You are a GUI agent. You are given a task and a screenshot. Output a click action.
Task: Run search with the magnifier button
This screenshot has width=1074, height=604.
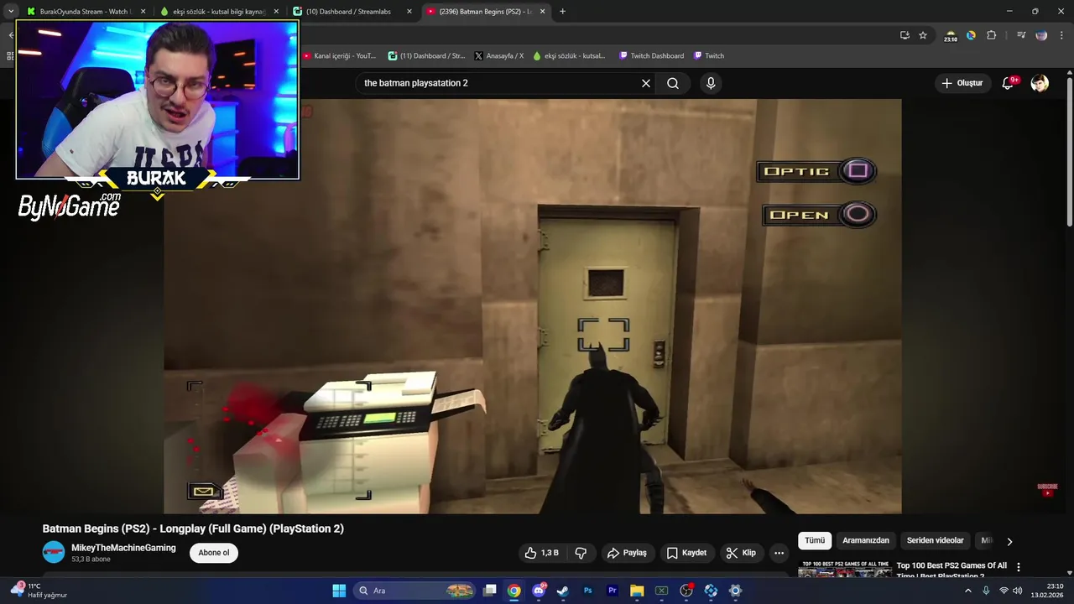673,83
